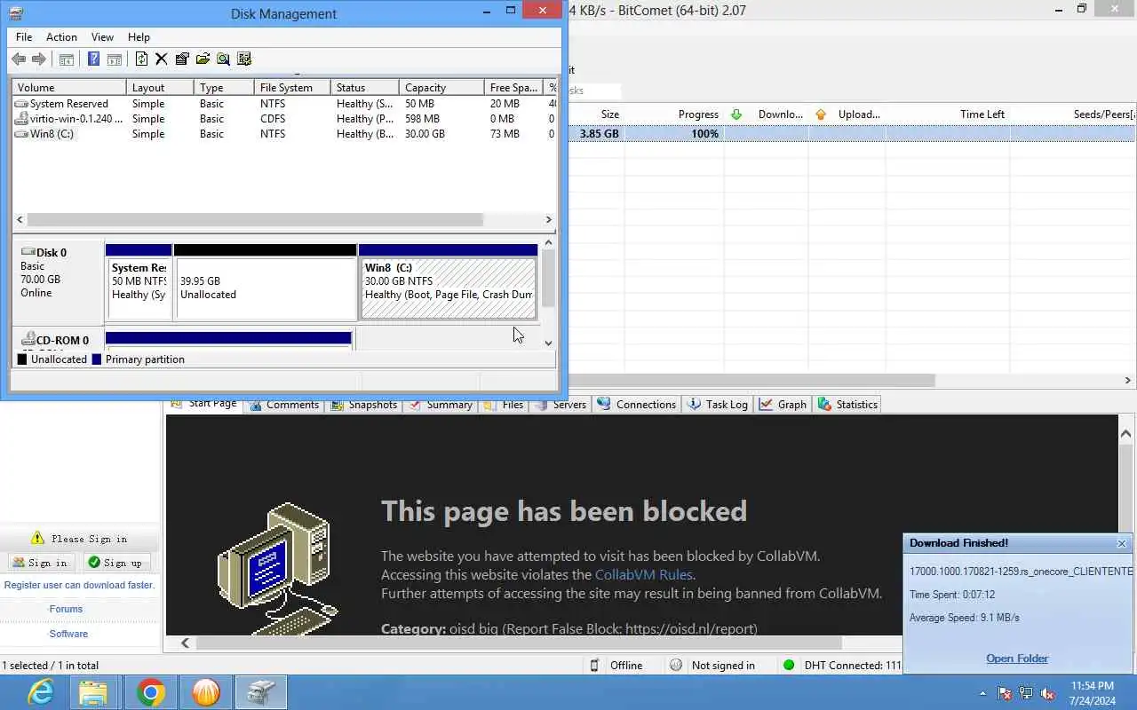Image resolution: width=1137 pixels, height=710 pixels.
Task: Open the Action menu in Disk Management
Action: (x=61, y=37)
